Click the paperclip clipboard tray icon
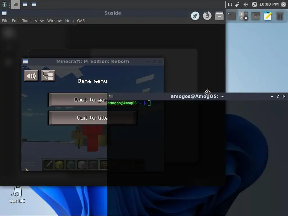 (x=237, y=4)
